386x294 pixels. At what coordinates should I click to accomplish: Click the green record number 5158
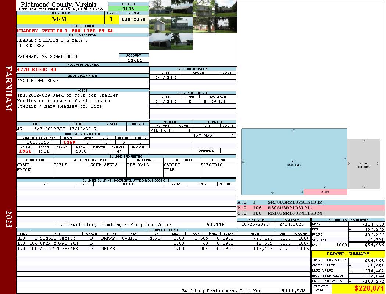[x=128, y=8]
